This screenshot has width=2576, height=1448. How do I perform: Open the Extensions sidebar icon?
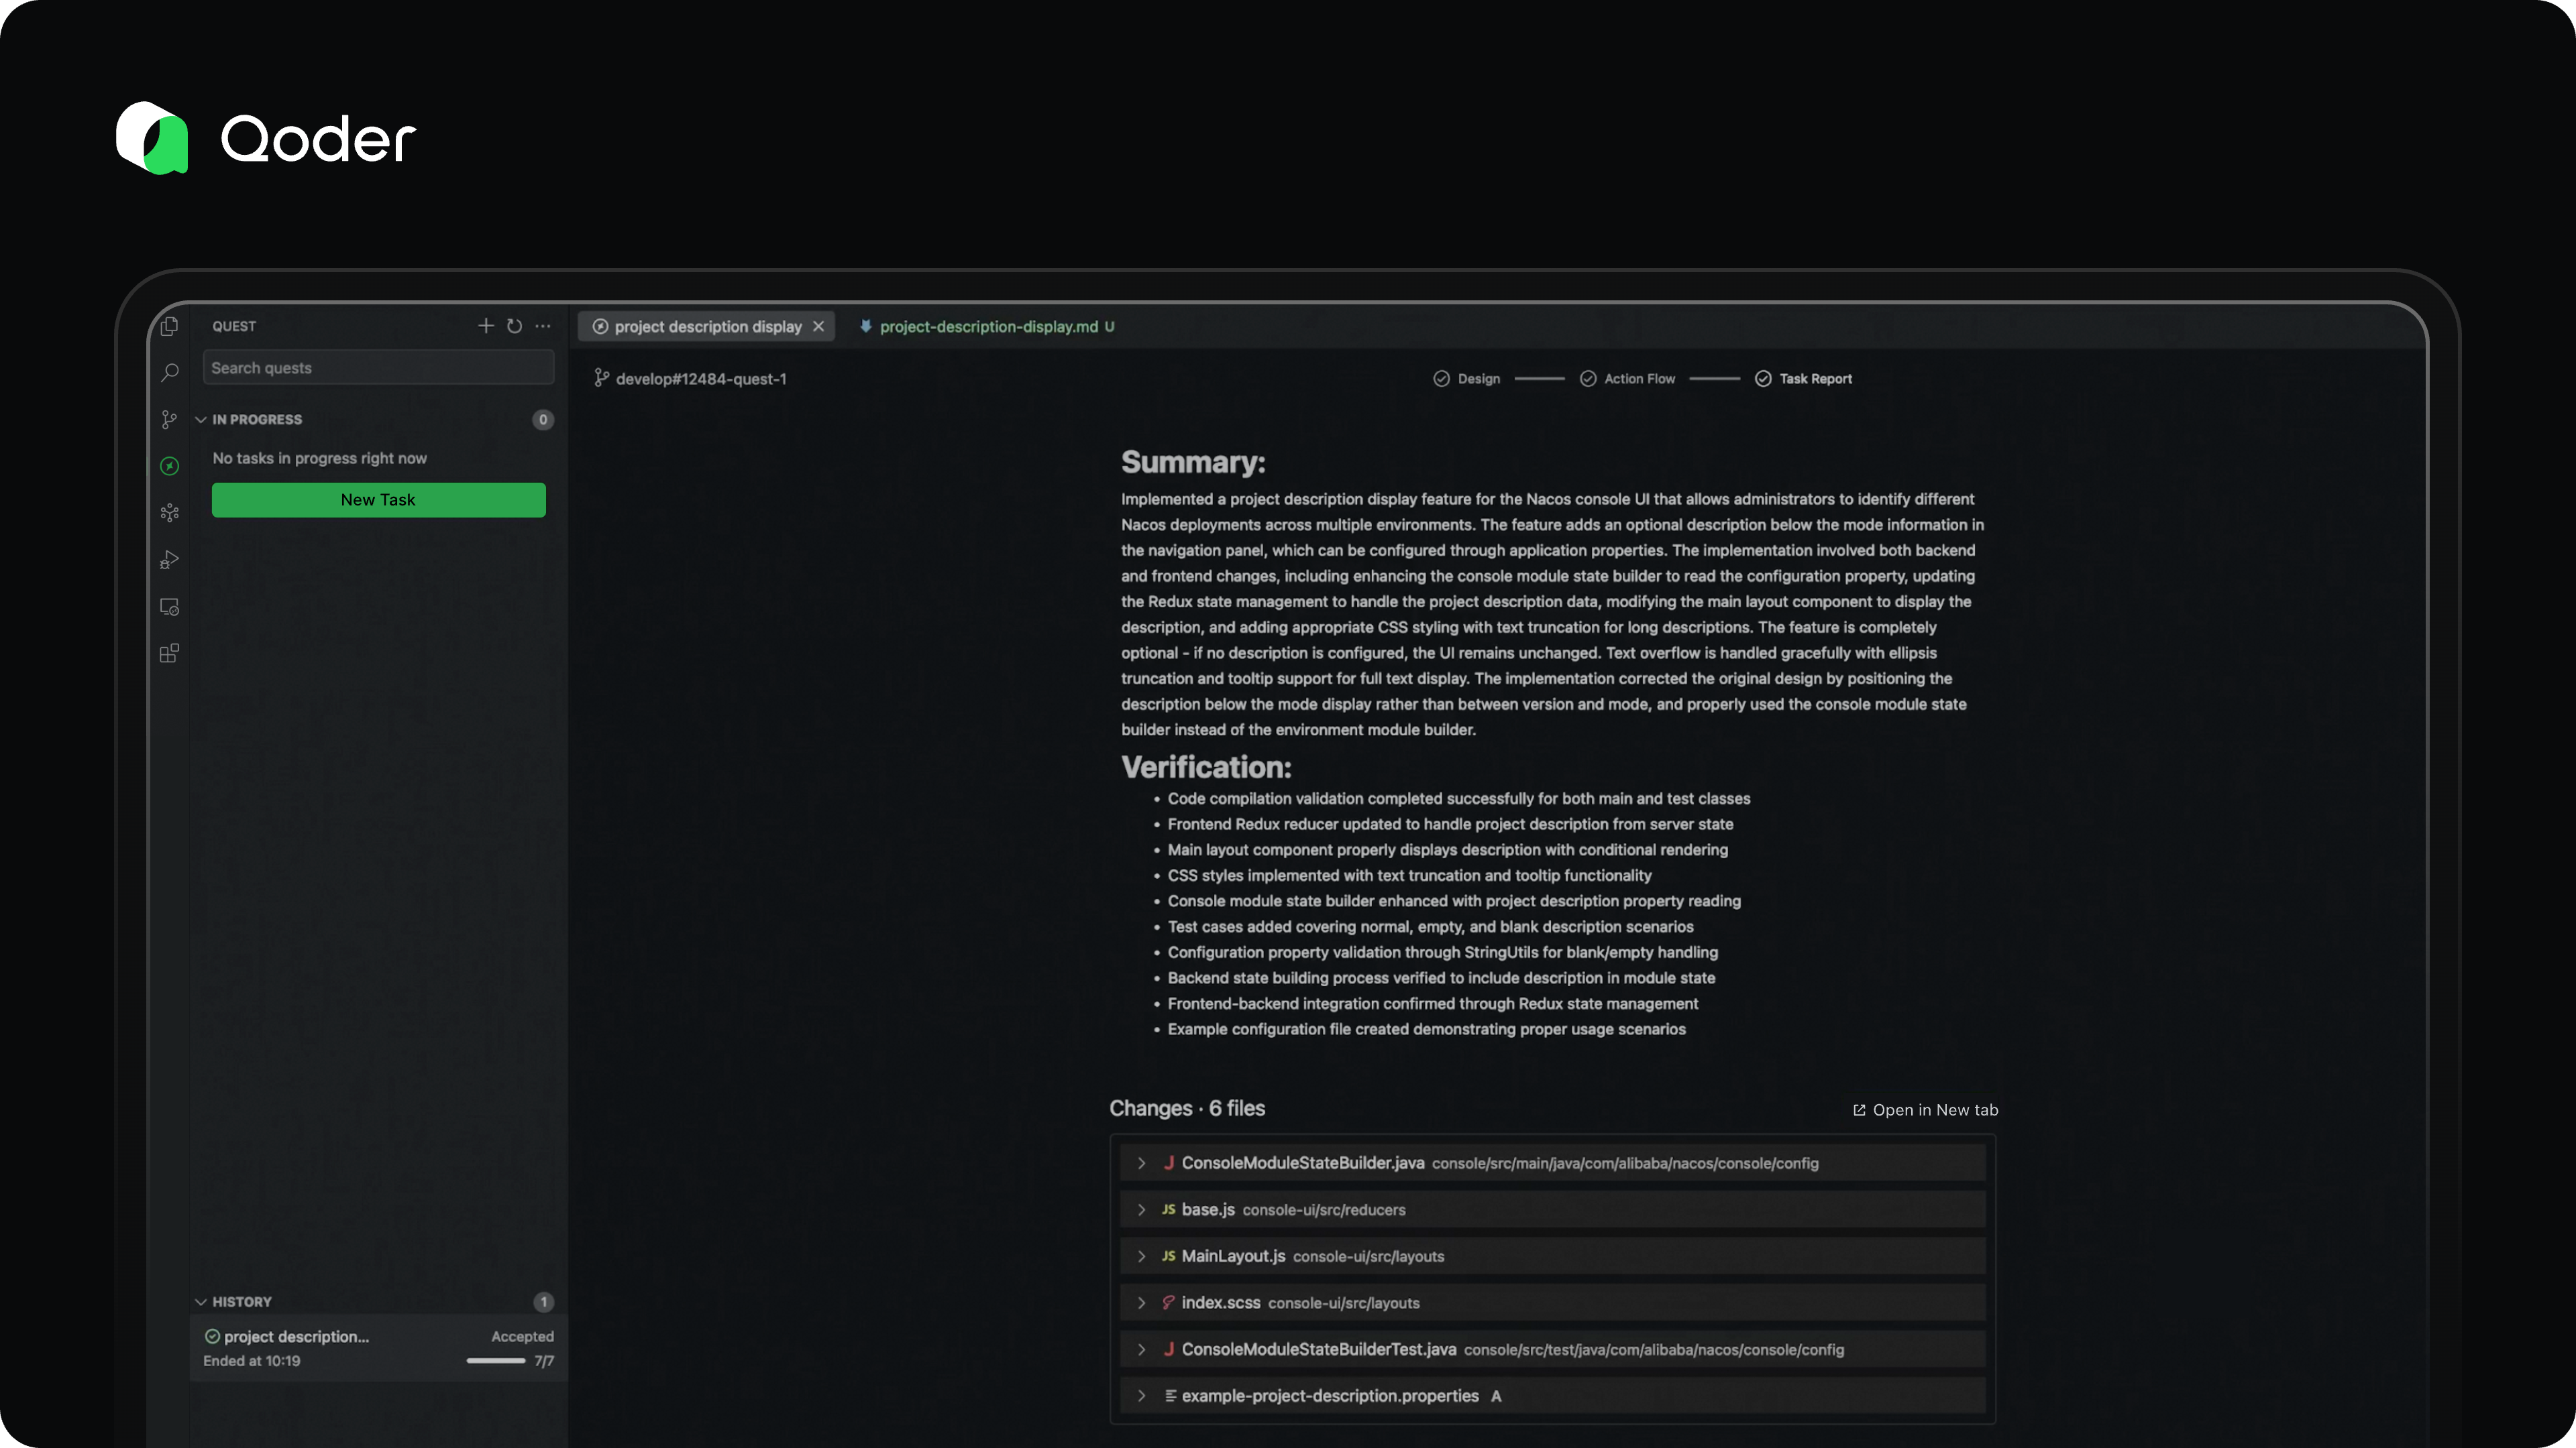click(x=169, y=654)
